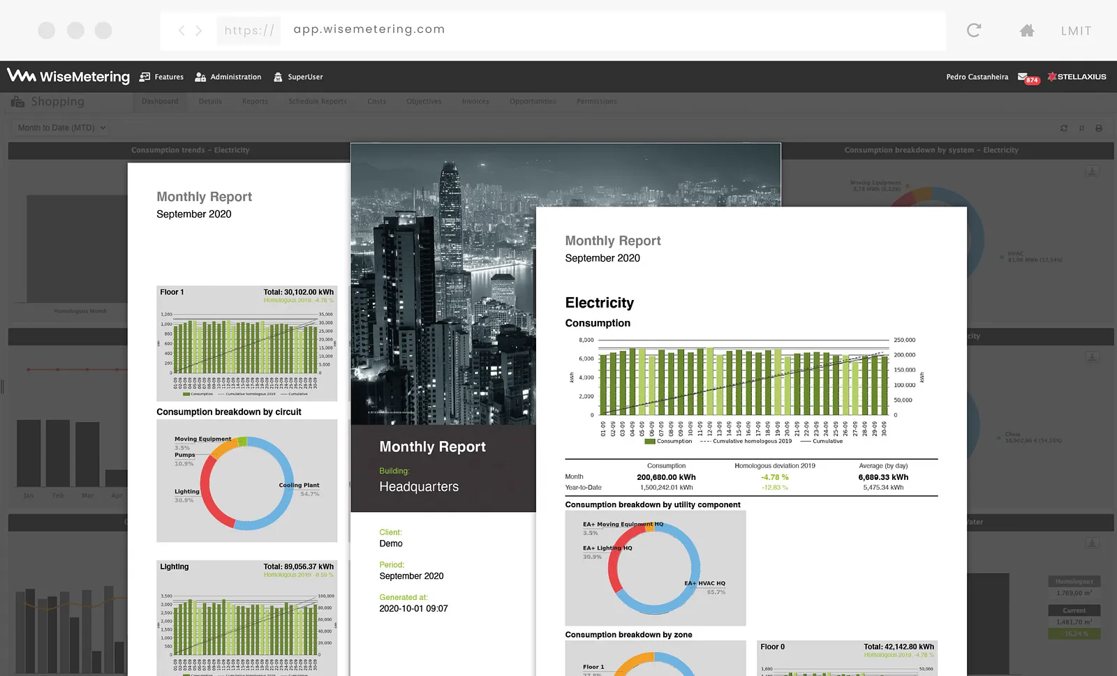Open the browser home page icon

[1027, 30]
